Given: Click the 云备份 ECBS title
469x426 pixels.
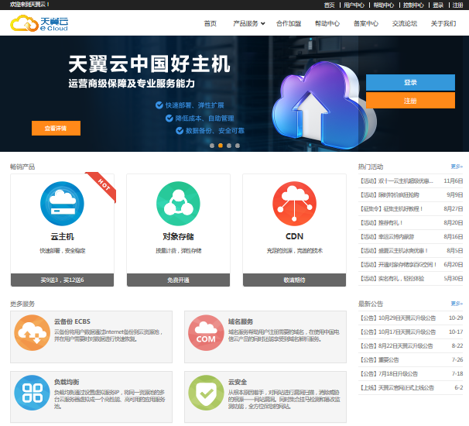Looking at the screenshot, I should coord(72,321).
